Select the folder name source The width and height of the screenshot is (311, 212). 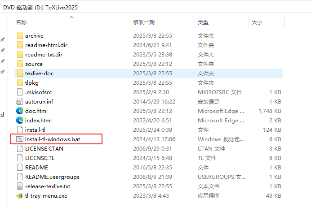point(34,64)
